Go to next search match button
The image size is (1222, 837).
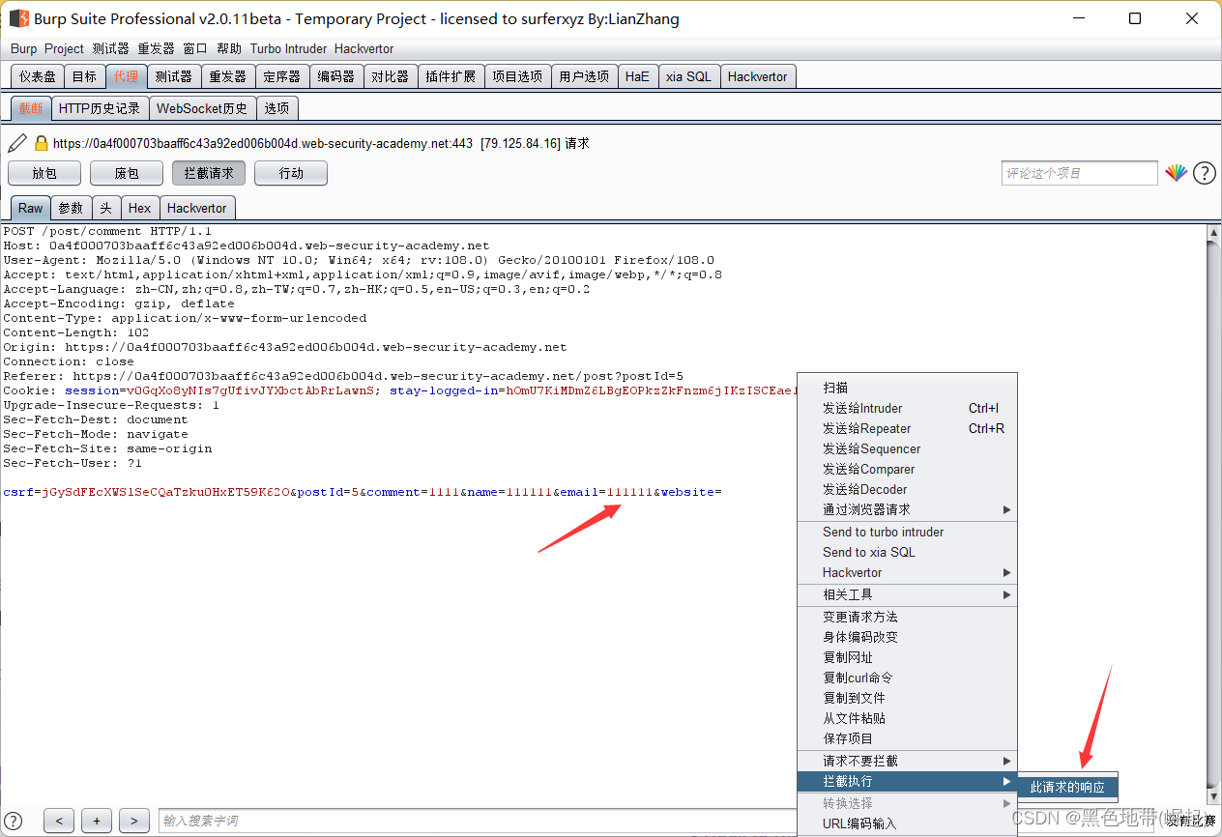point(134,821)
